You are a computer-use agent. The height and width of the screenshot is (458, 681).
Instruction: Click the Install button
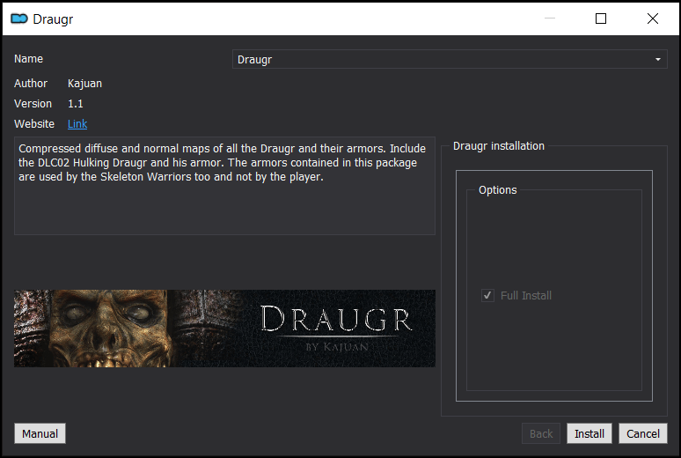pos(589,433)
